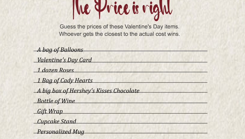Select the 'Gift Wrap' label
Image resolution: width=245 pixels, height=139 pixels.
pyautogui.click(x=50, y=111)
